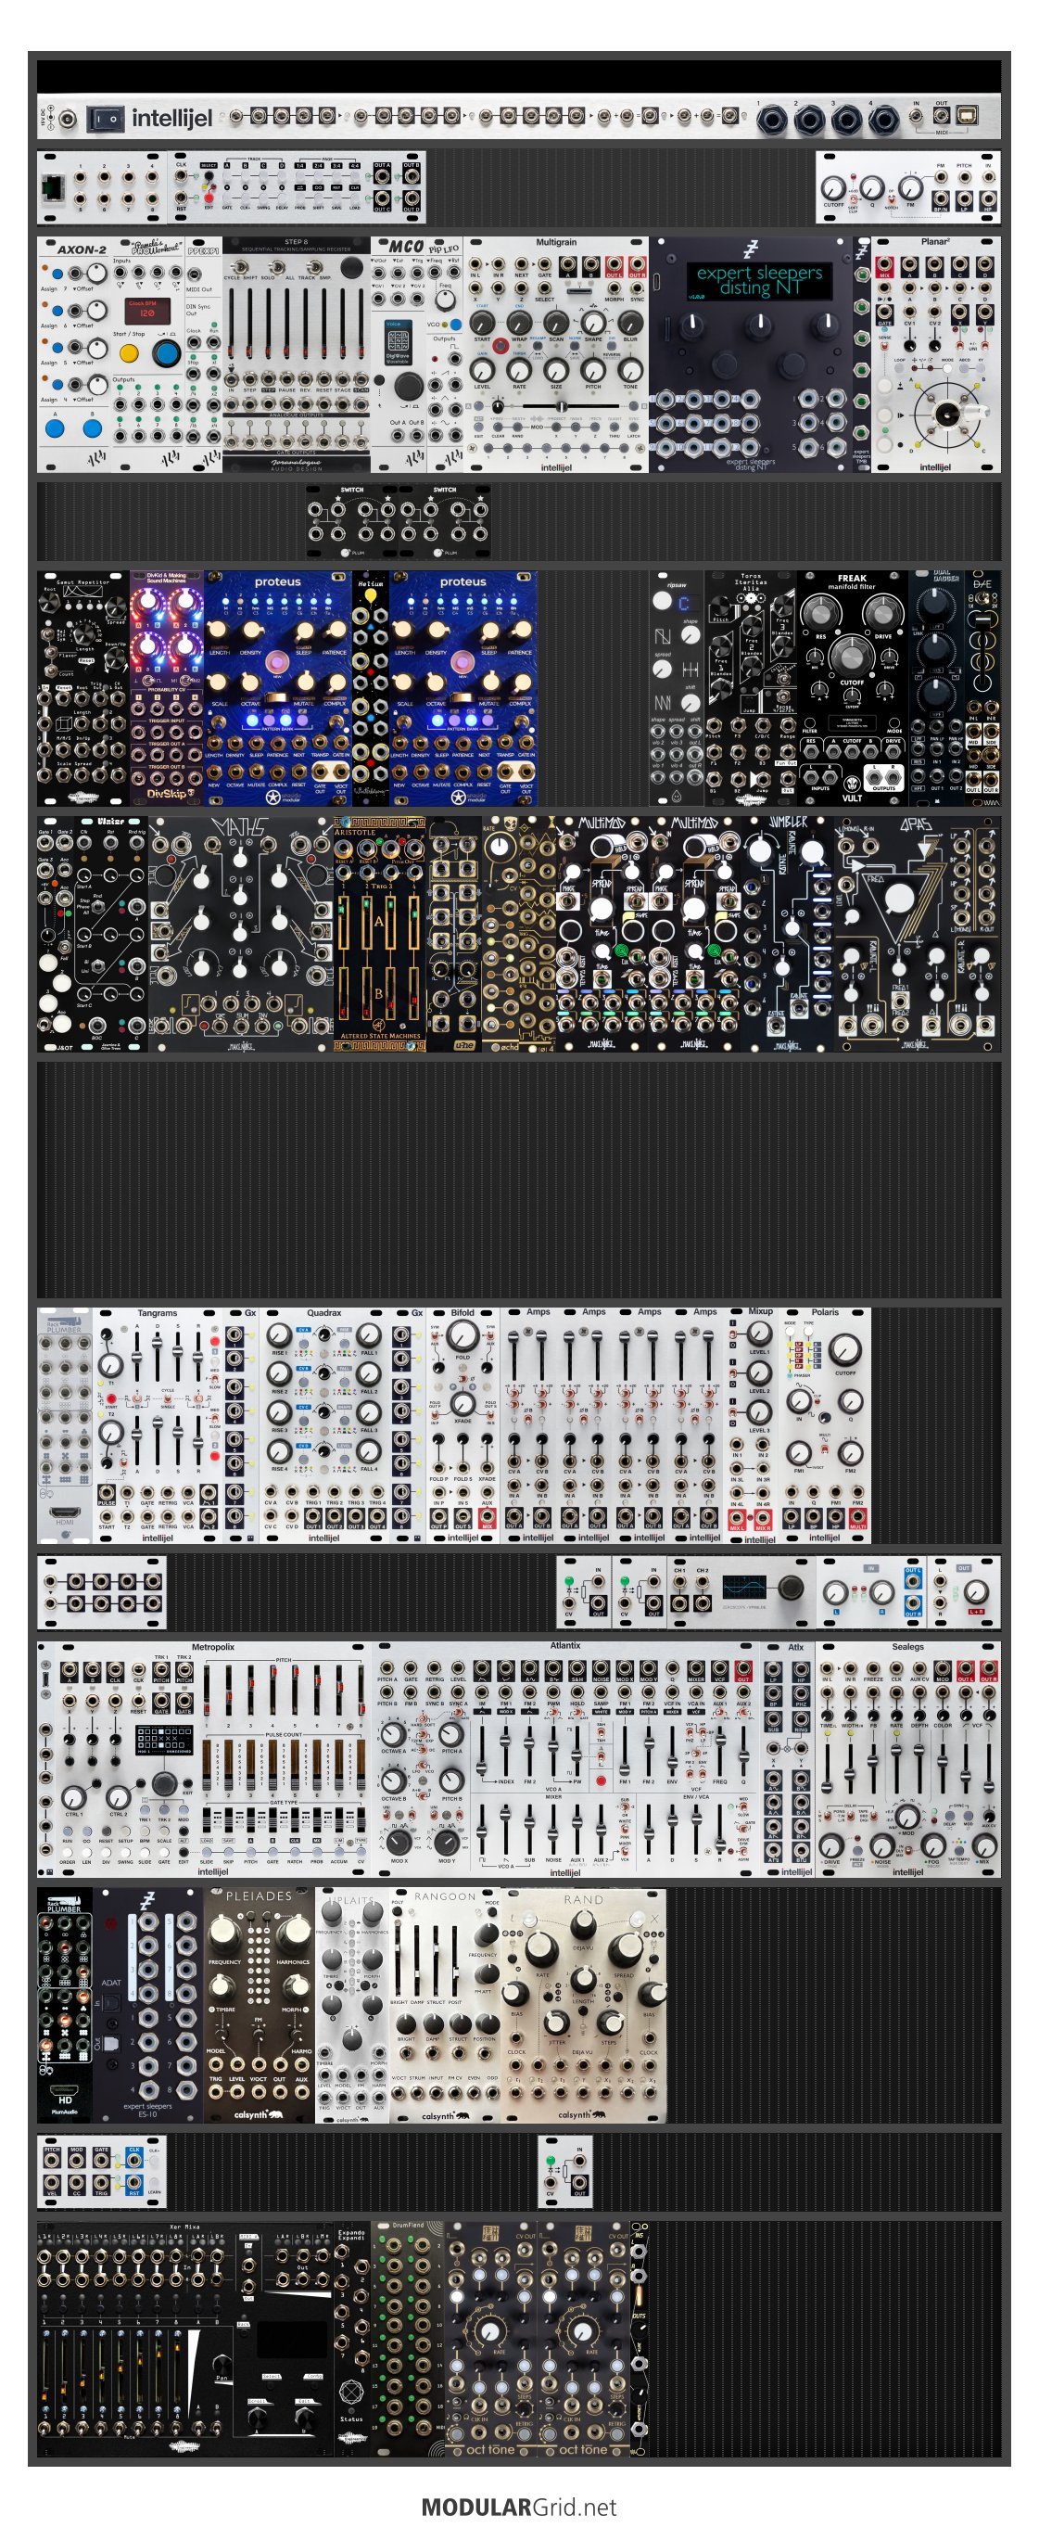Select the RAND calsynth module

(x=583, y=2005)
